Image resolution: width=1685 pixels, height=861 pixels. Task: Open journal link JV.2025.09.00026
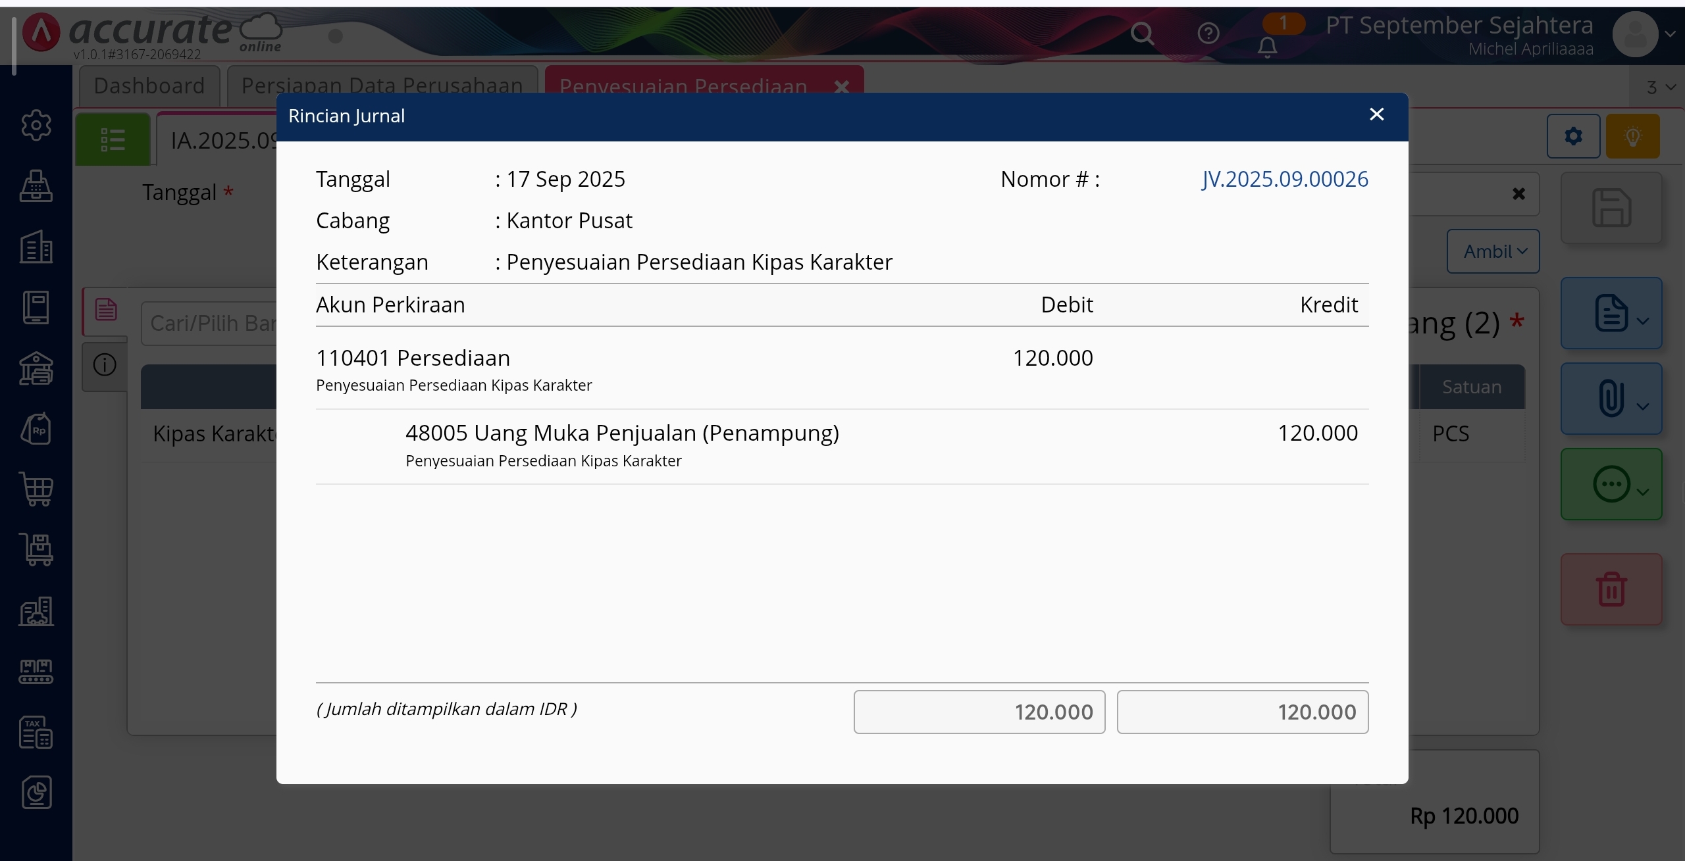click(x=1284, y=179)
